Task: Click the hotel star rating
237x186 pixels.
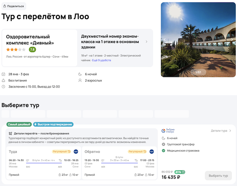Action: pos(16,50)
